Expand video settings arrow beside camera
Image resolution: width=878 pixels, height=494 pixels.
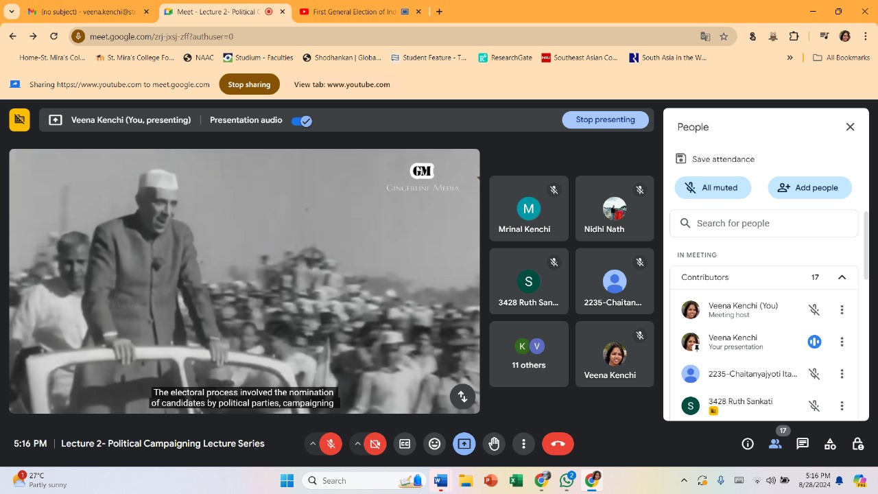click(357, 444)
